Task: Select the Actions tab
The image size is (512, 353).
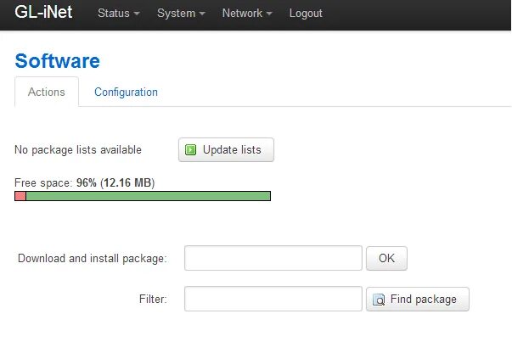Action: tap(47, 92)
